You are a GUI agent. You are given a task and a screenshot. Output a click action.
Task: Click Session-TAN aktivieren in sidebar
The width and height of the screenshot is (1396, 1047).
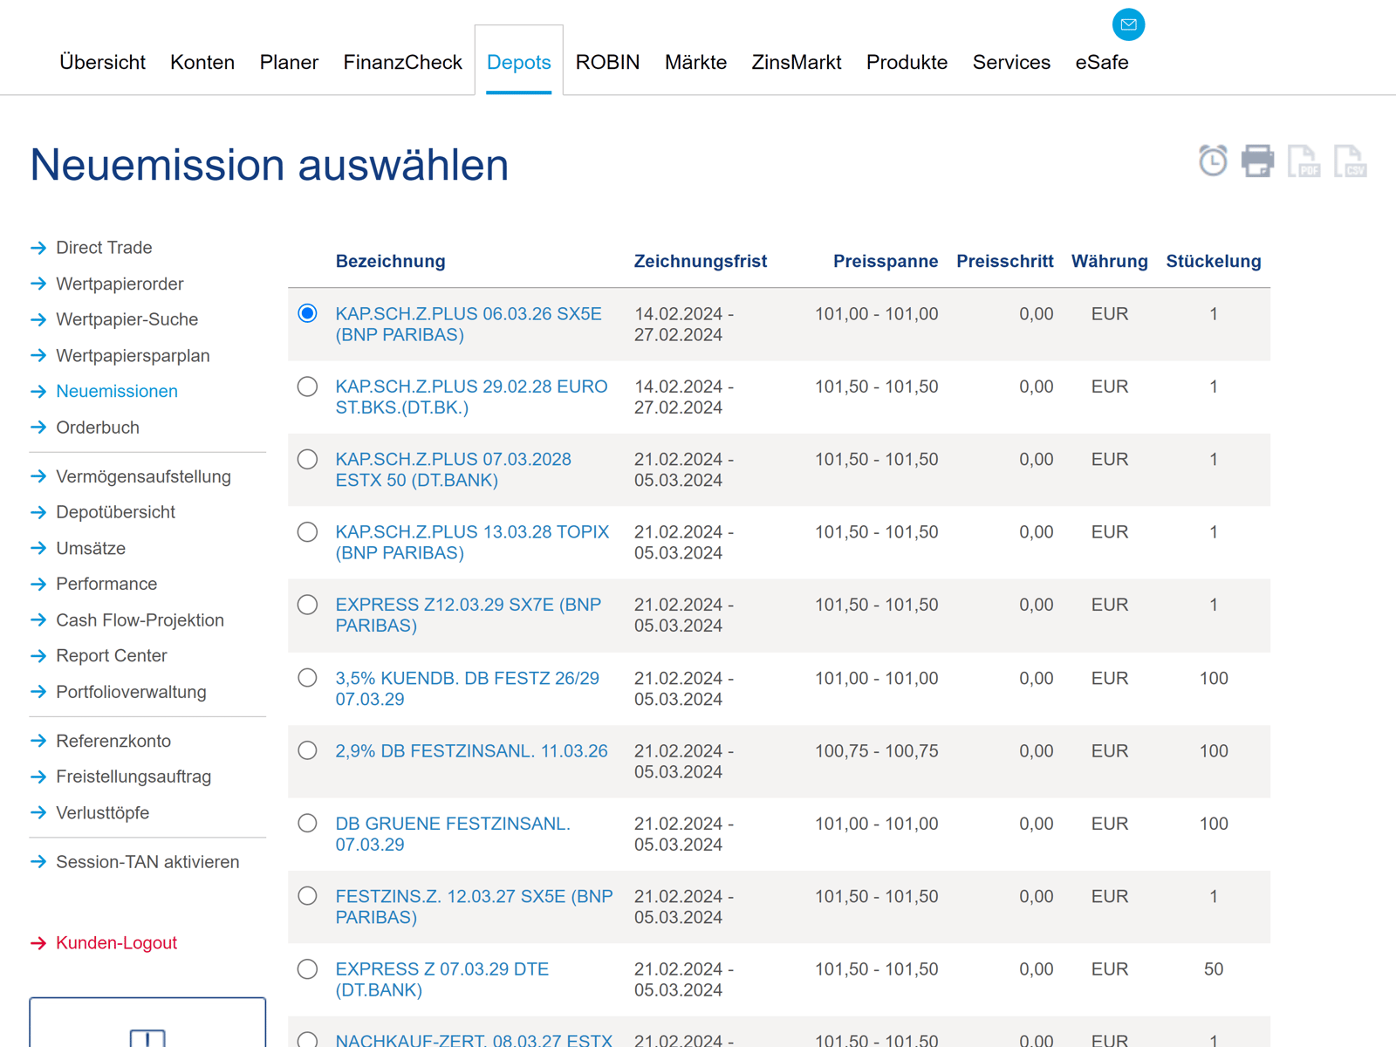point(147,862)
